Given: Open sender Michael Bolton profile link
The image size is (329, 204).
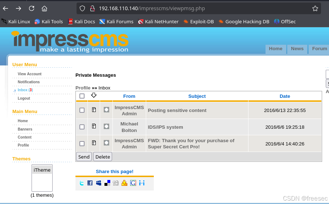Looking at the screenshot, I should (129, 127).
